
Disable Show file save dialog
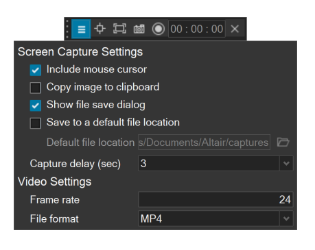36,105
